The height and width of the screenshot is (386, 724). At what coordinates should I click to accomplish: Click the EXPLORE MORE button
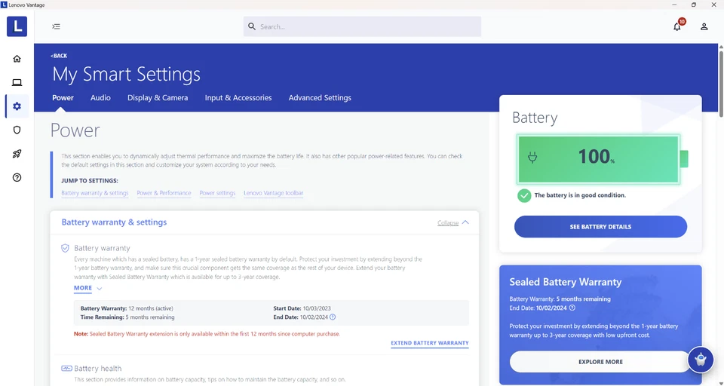pos(600,362)
